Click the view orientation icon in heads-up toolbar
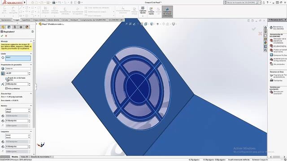The width and height of the screenshot is (287, 161). point(146,24)
